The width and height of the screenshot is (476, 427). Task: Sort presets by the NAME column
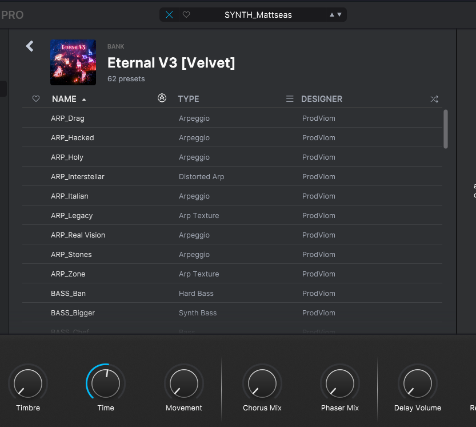tap(64, 99)
